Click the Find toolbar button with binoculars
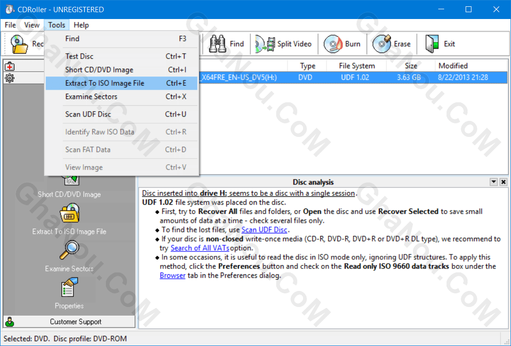511x346 pixels. pos(226,44)
